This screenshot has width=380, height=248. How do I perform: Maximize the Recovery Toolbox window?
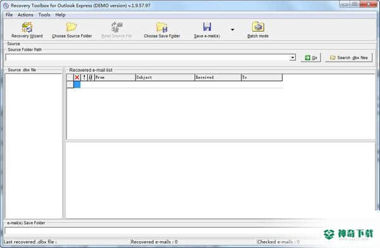point(355,4)
